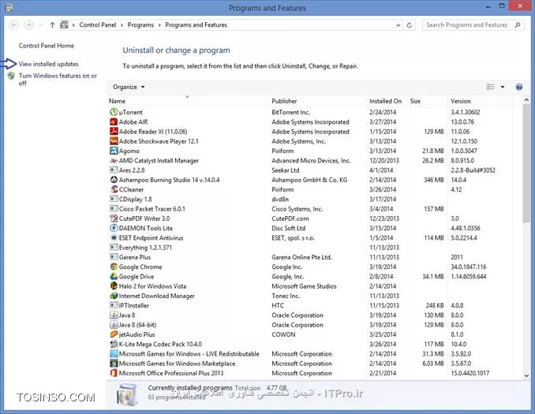Click the µTorrent program icon
Image resolution: width=535 pixels, height=414 pixels.
114,112
